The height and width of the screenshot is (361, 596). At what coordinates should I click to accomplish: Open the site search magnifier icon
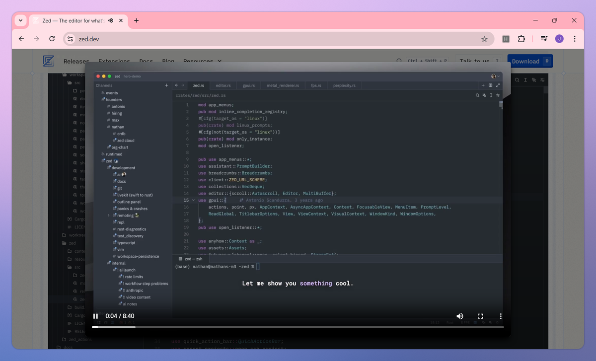click(x=399, y=61)
